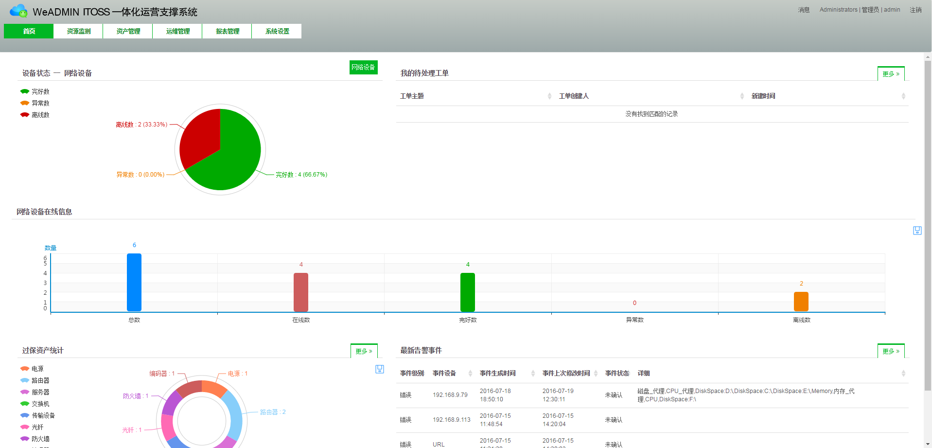Toggle the 离线数 legend icon
Screen dimensions: 932x448
24,115
